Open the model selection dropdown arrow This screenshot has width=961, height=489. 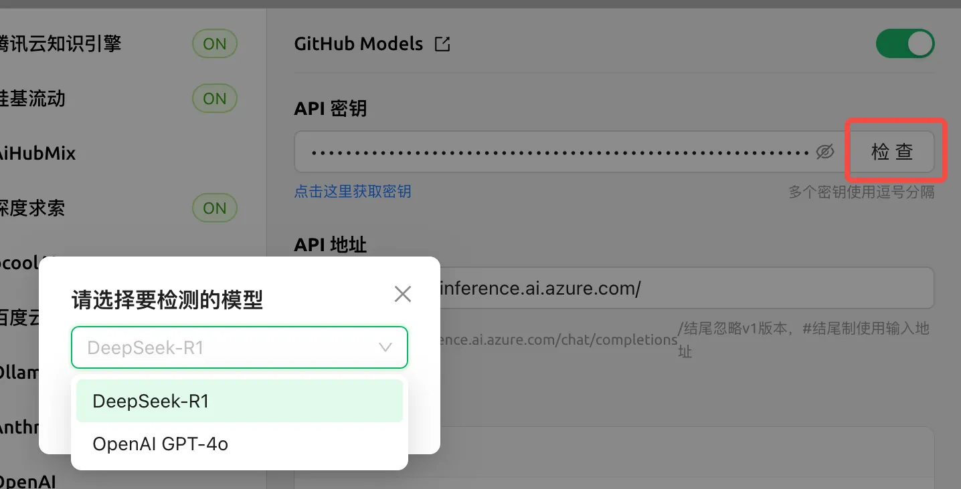(x=385, y=347)
